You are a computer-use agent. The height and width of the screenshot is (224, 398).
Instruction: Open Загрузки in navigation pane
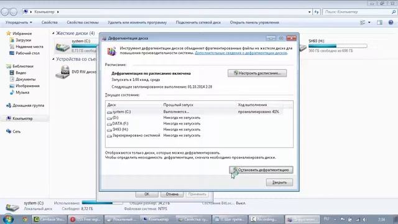24,40
